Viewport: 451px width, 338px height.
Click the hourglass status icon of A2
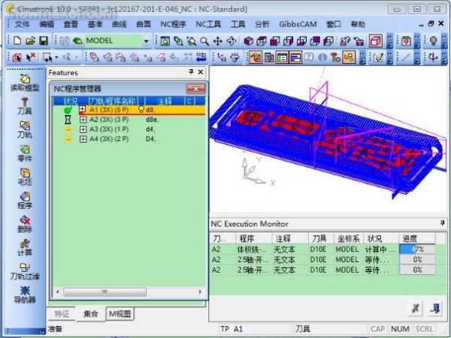coord(68,119)
